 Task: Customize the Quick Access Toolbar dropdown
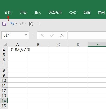pyautogui.click(x=39, y=24)
